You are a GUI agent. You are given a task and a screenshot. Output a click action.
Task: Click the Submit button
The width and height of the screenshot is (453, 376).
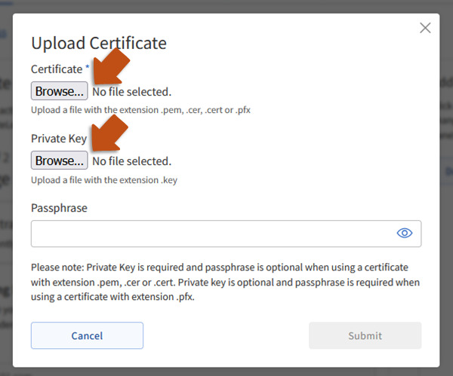[365, 335]
